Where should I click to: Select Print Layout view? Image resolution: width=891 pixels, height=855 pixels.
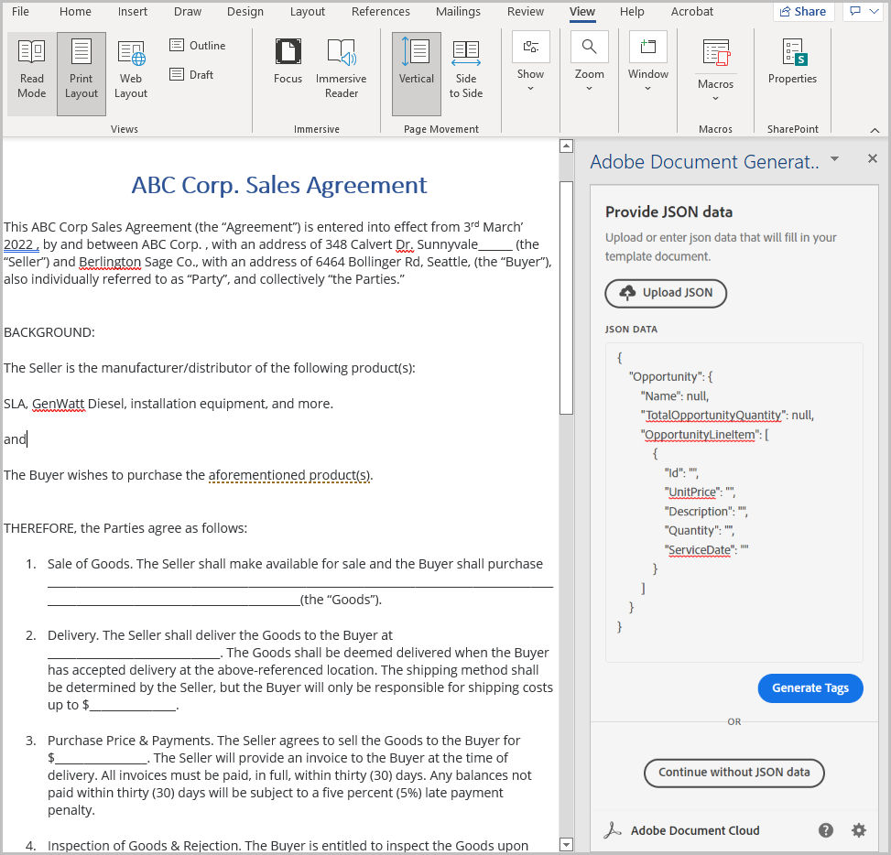point(81,72)
